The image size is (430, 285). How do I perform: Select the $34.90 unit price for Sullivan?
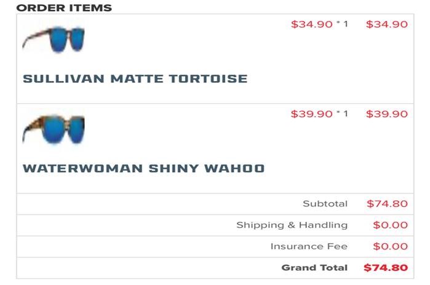(312, 25)
